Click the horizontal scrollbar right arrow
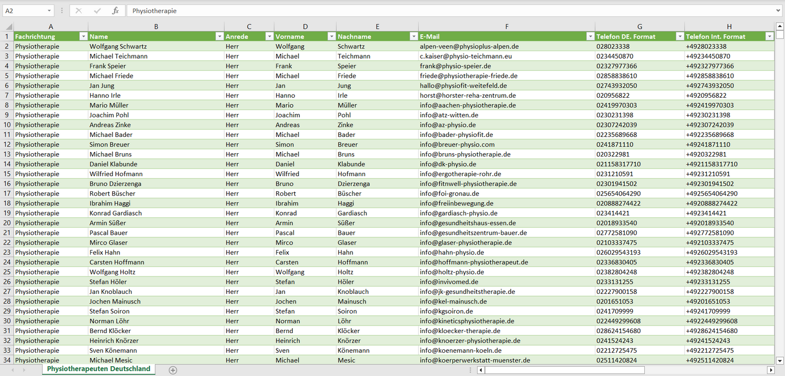Viewport: 785px width, 376px height. pyautogui.click(x=770, y=370)
